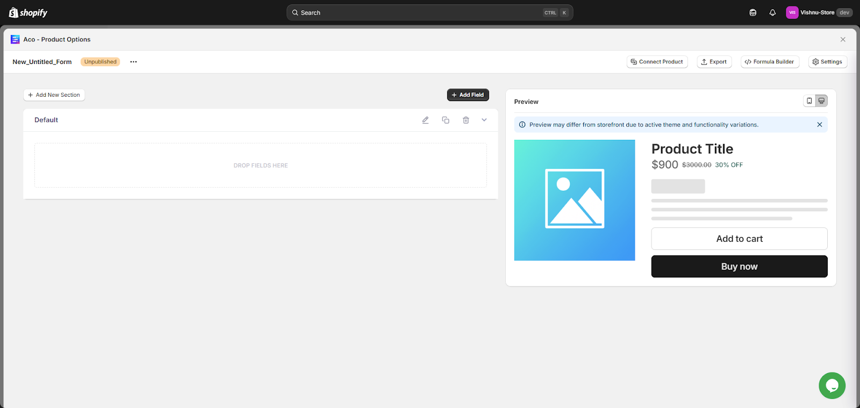Click the Add Field button
The image size is (860, 408).
tap(468, 95)
